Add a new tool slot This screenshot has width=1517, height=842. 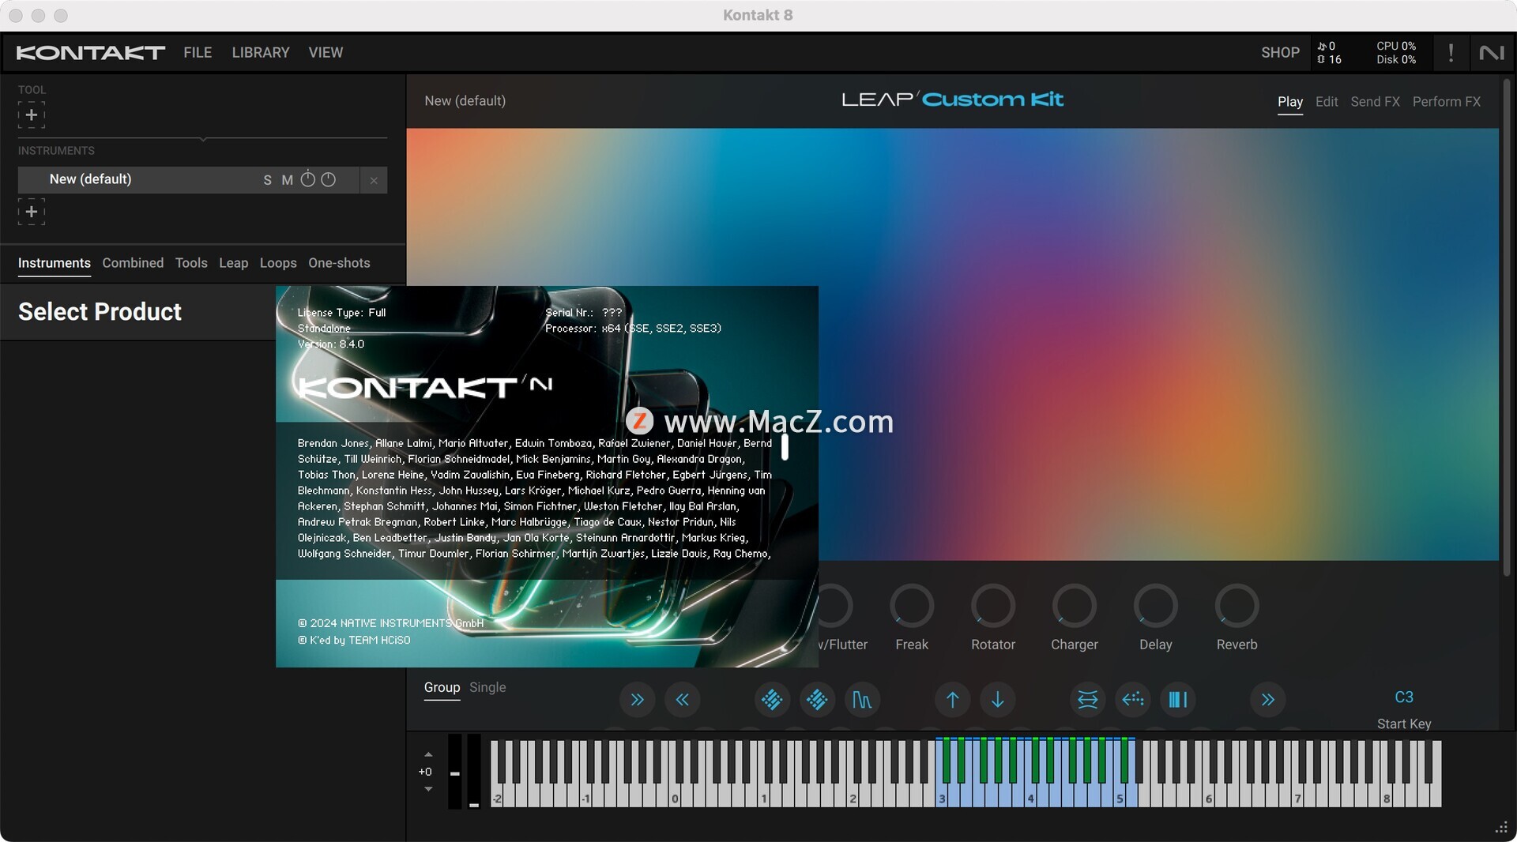(32, 115)
